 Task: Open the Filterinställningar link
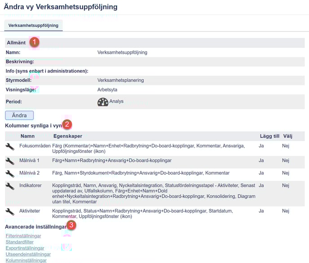pos(23,236)
